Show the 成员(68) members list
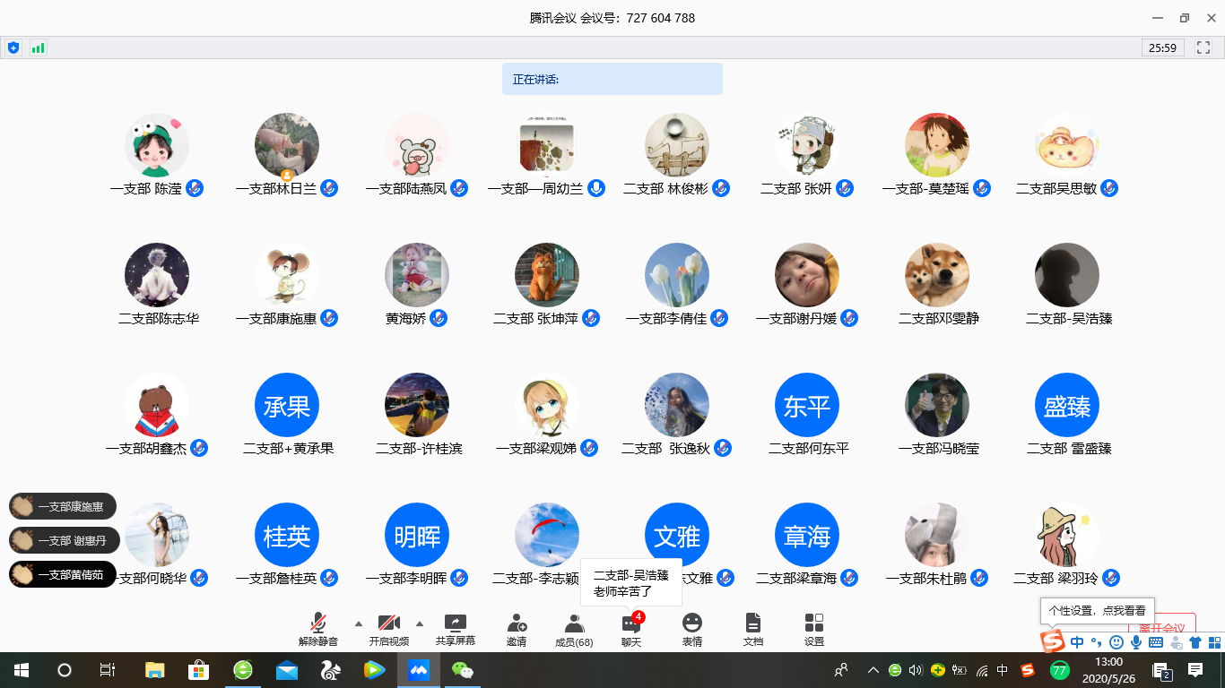Viewport: 1225px width, 688px height. (574, 630)
